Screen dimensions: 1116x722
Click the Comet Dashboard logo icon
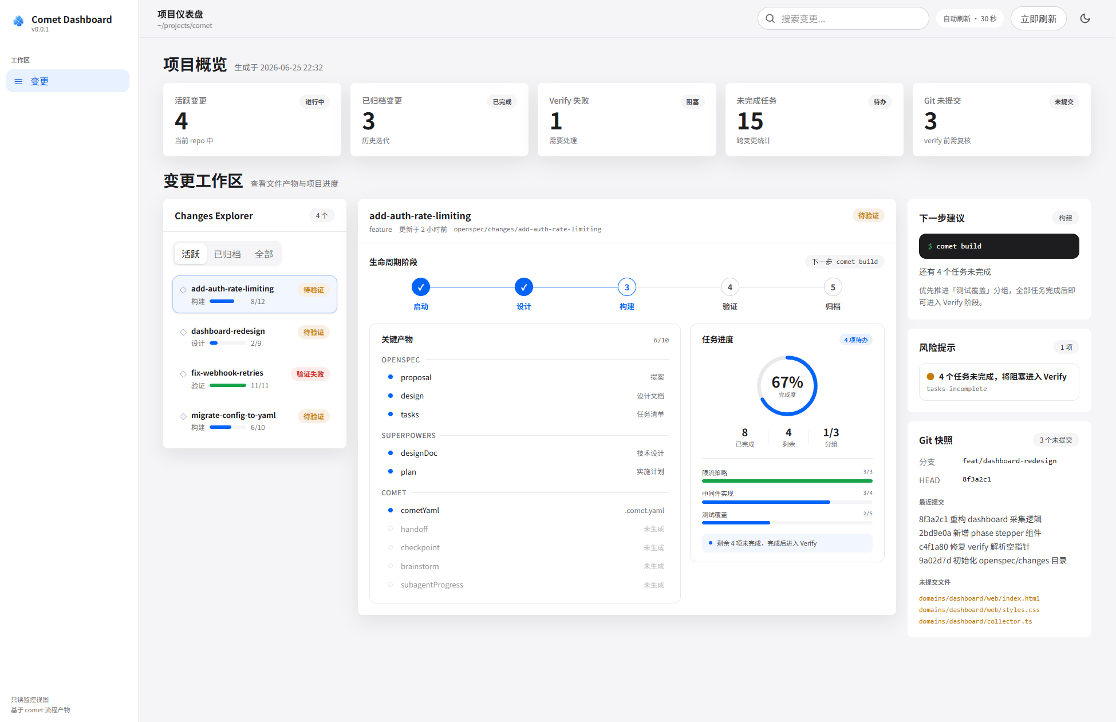coord(18,21)
